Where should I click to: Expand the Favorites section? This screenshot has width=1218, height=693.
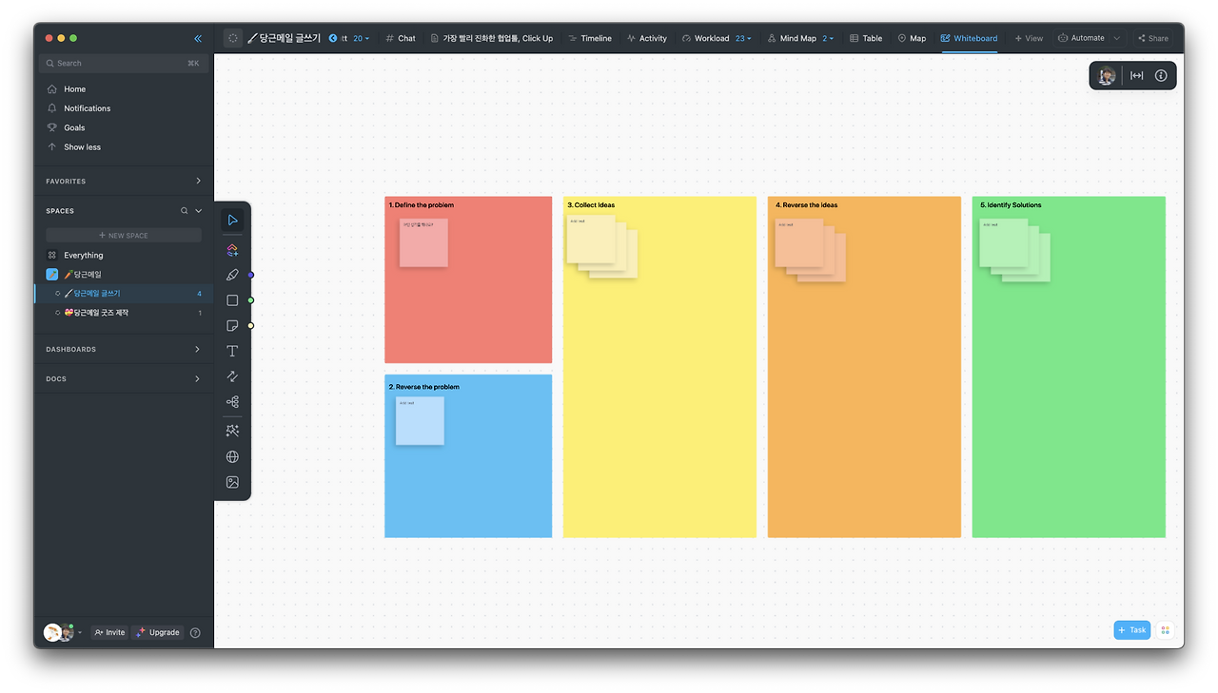pyautogui.click(x=198, y=181)
